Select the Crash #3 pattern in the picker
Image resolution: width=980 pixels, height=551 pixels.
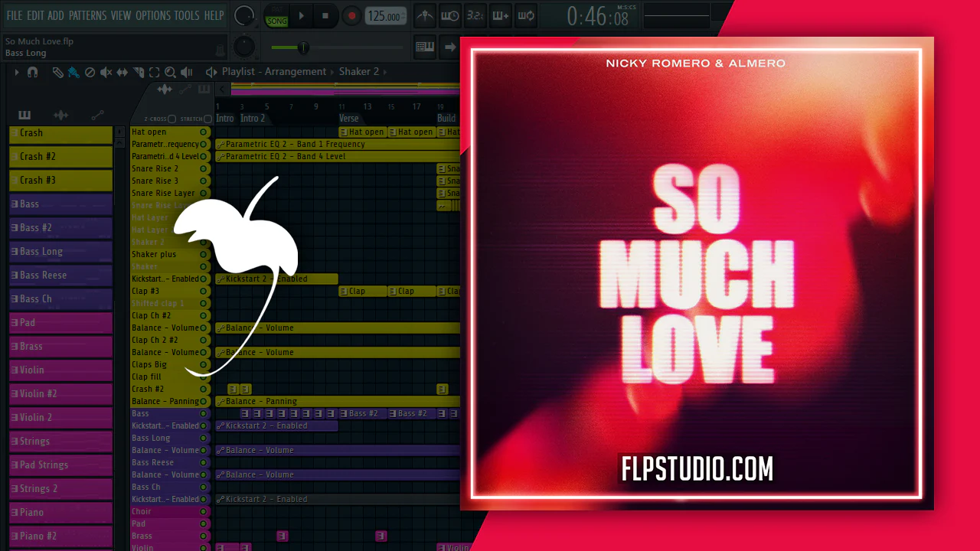(60, 180)
